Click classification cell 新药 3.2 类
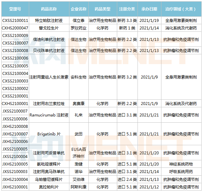Image resolution: width=203 pixels, height=192 pixels. tap(127, 77)
